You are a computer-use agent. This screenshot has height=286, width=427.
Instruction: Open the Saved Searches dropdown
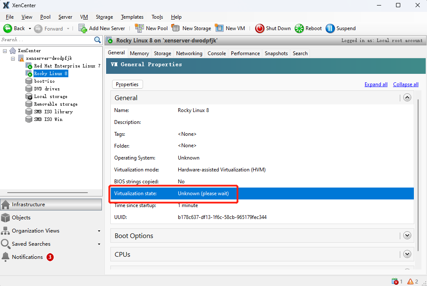tap(99, 244)
